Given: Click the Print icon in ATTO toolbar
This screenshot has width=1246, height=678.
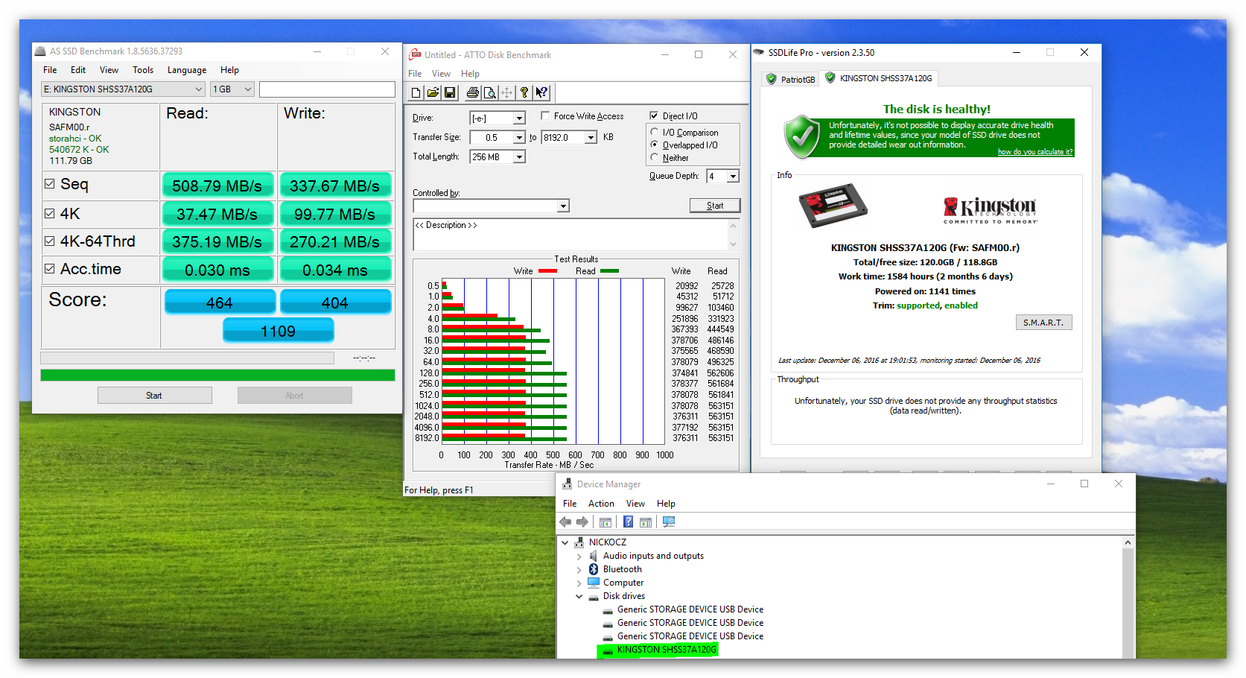Looking at the screenshot, I should (472, 92).
